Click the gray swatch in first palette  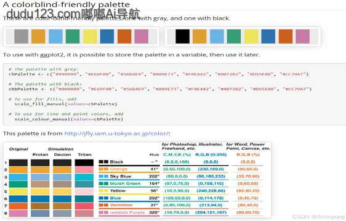tap(21, 36)
